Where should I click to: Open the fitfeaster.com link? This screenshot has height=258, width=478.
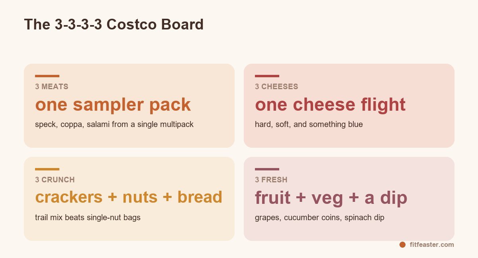[432, 244]
